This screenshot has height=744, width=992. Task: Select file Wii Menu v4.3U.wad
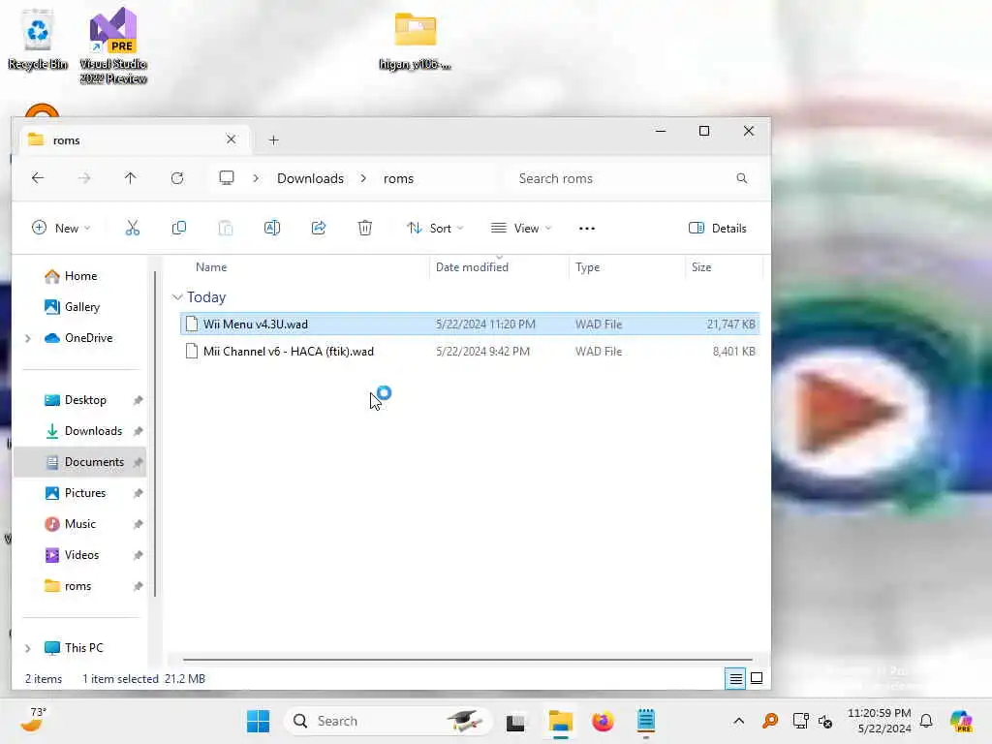(x=470, y=324)
